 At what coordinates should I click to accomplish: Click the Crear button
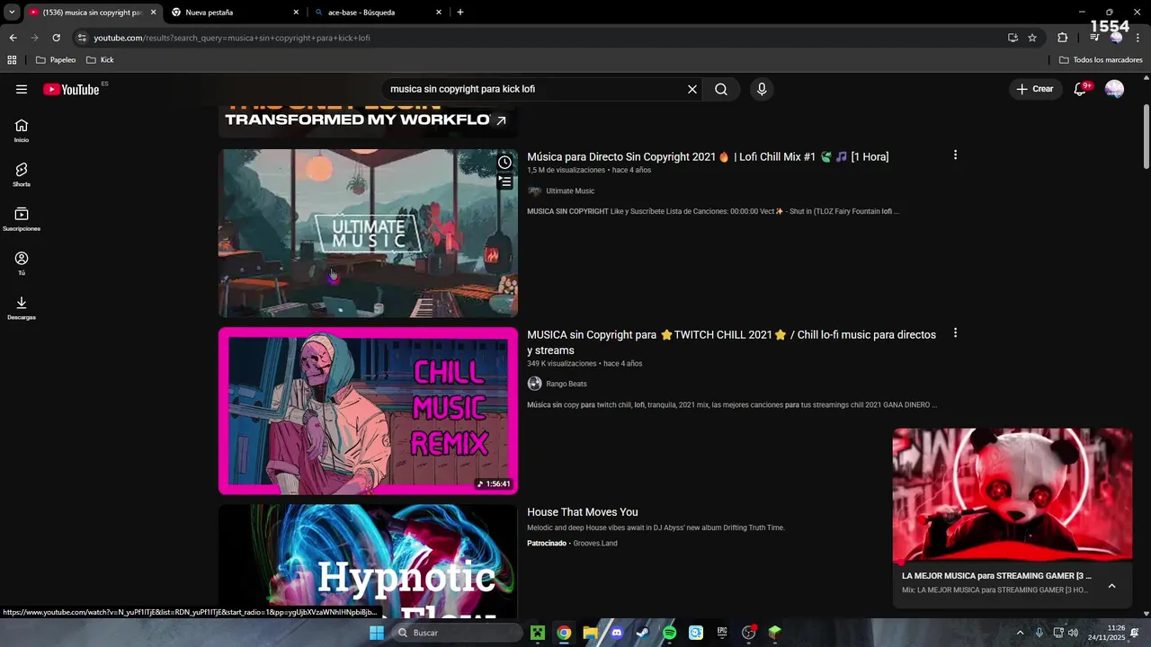[1034, 89]
